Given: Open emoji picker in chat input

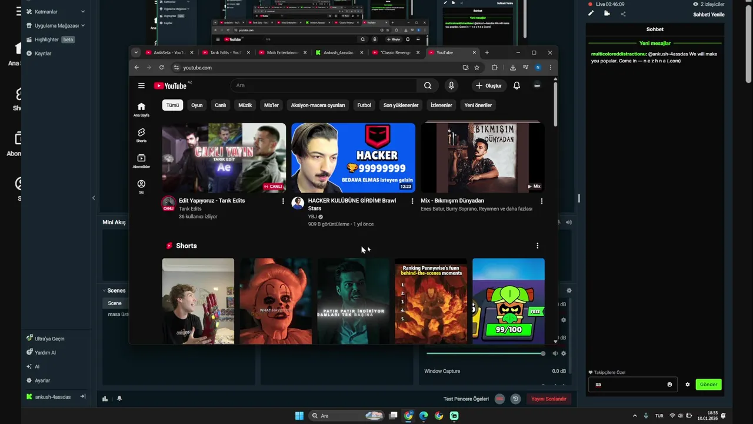Looking at the screenshot, I should coord(669,385).
